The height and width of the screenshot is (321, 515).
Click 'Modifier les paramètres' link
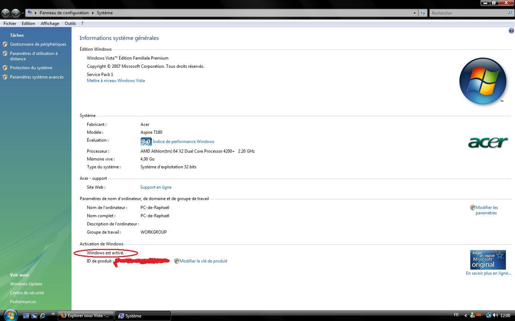pyautogui.click(x=486, y=210)
